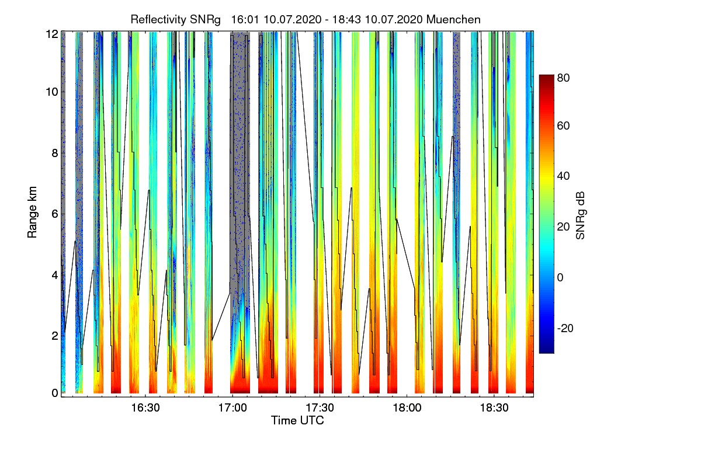Click the x-axis tick label '16:30'
This screenshot has width=701, height=467.
coord(145,407)
